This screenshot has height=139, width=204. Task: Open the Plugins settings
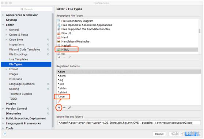pyautogui.click(x=11, y=104)
